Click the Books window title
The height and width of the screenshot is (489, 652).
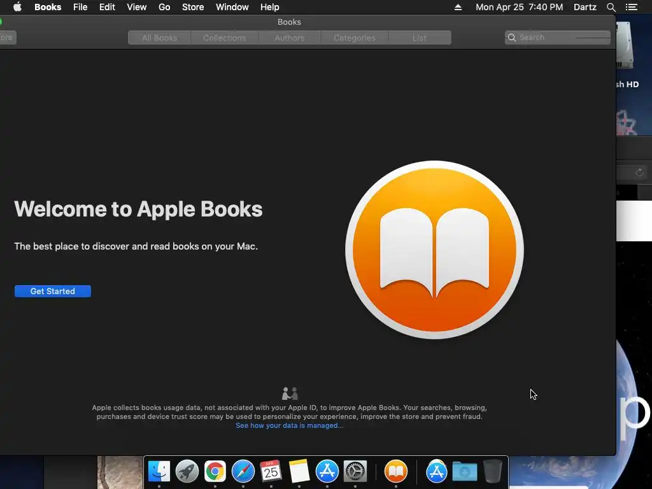290,22
